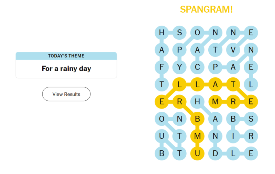Click the E tile in the grid's bottom-right corner

pyautogui.click(x=251, y=153)
